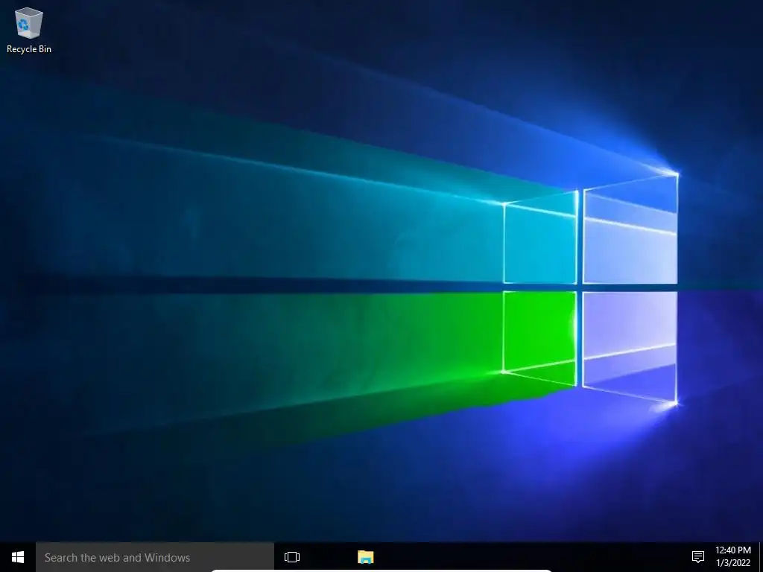
Task: Launch File Explorer from the taskbar
Action: [x=365, y=557]
